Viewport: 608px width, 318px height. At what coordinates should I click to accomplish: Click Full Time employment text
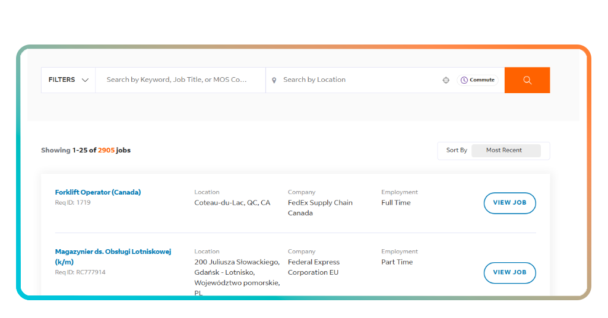pyautogui.click(x=396, y=202)
